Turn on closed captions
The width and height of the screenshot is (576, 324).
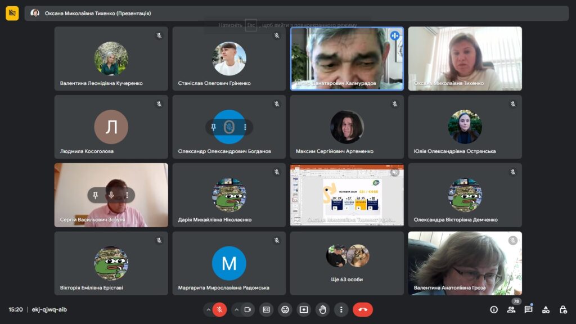tap(267, 309)
